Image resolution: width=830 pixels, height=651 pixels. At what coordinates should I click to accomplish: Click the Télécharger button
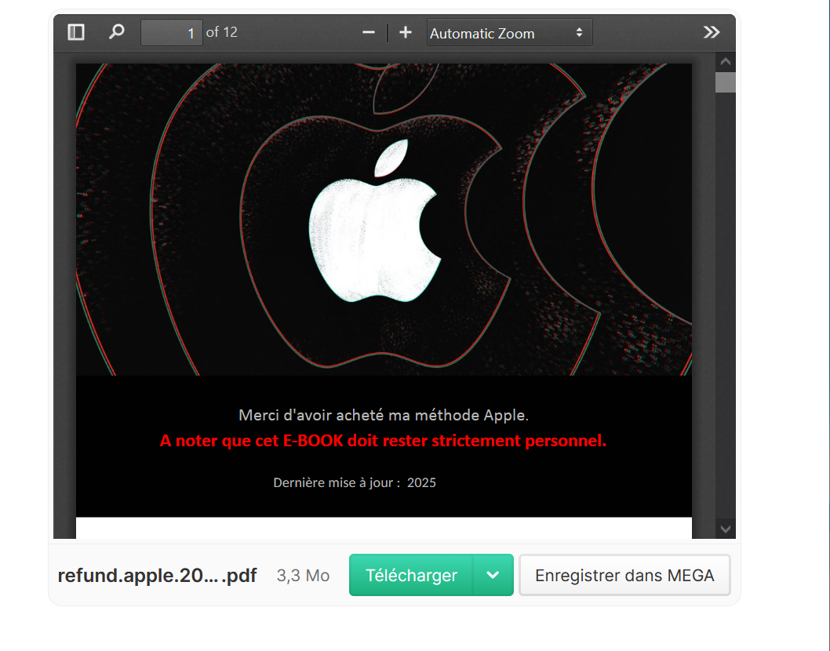coord(411,575)
